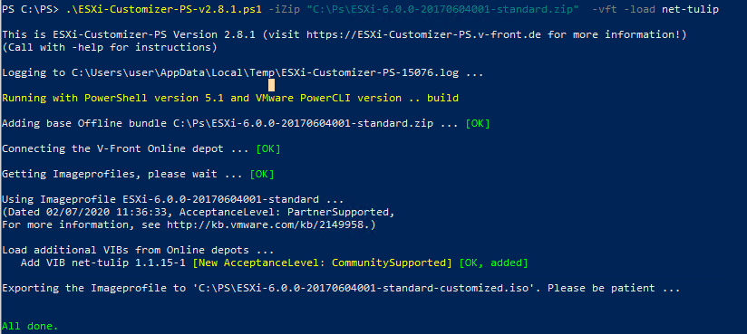Click the green All done. message

click(30, 326)
